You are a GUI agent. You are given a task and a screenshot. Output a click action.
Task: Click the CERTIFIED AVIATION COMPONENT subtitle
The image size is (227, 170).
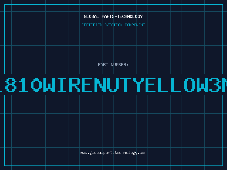tap(113, 25)
